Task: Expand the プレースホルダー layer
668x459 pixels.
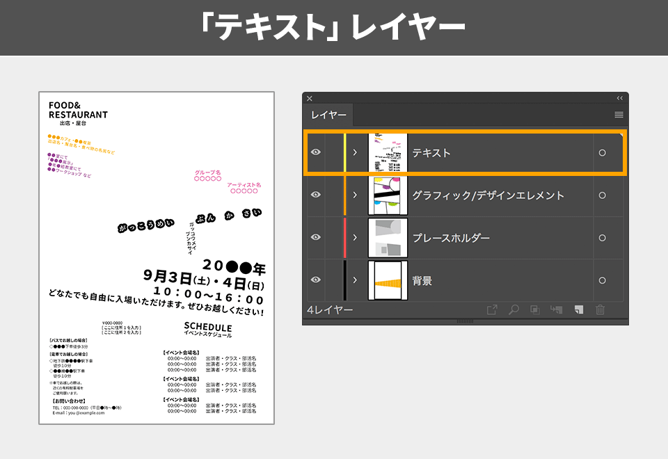Action: [x=355, y=238]
